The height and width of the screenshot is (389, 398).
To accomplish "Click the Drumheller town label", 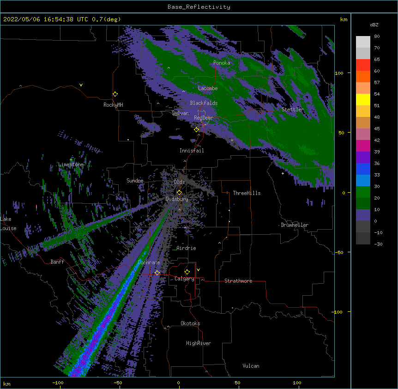I will point(295,225).
